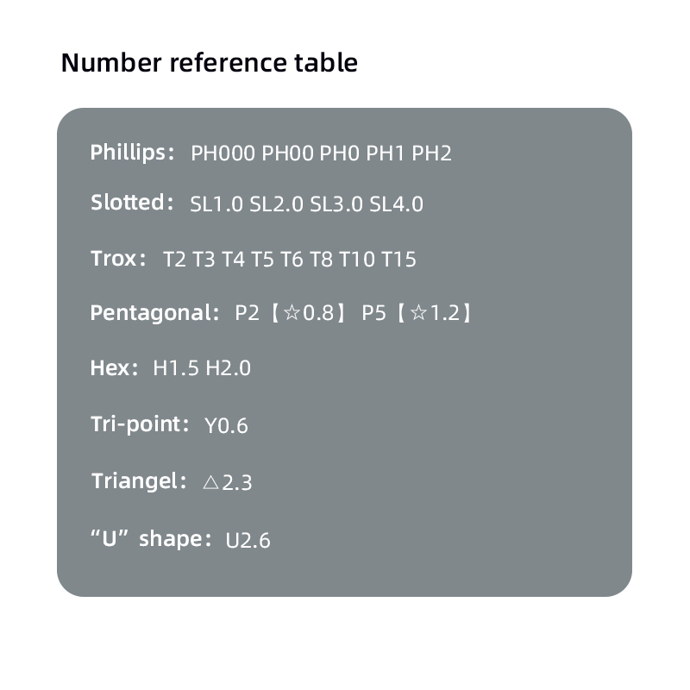Viewport: 690px width, 690px height.
Task: Select the SL1.0 slotted size
Action: tap(216, 204)
